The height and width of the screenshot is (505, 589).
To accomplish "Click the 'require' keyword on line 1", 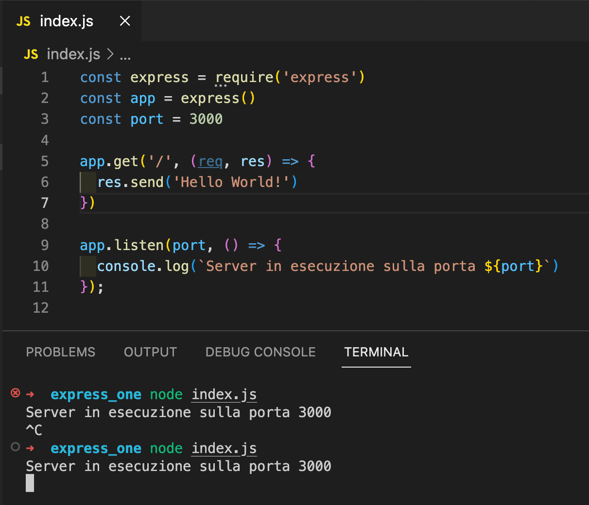I will [x=244, y=77].
